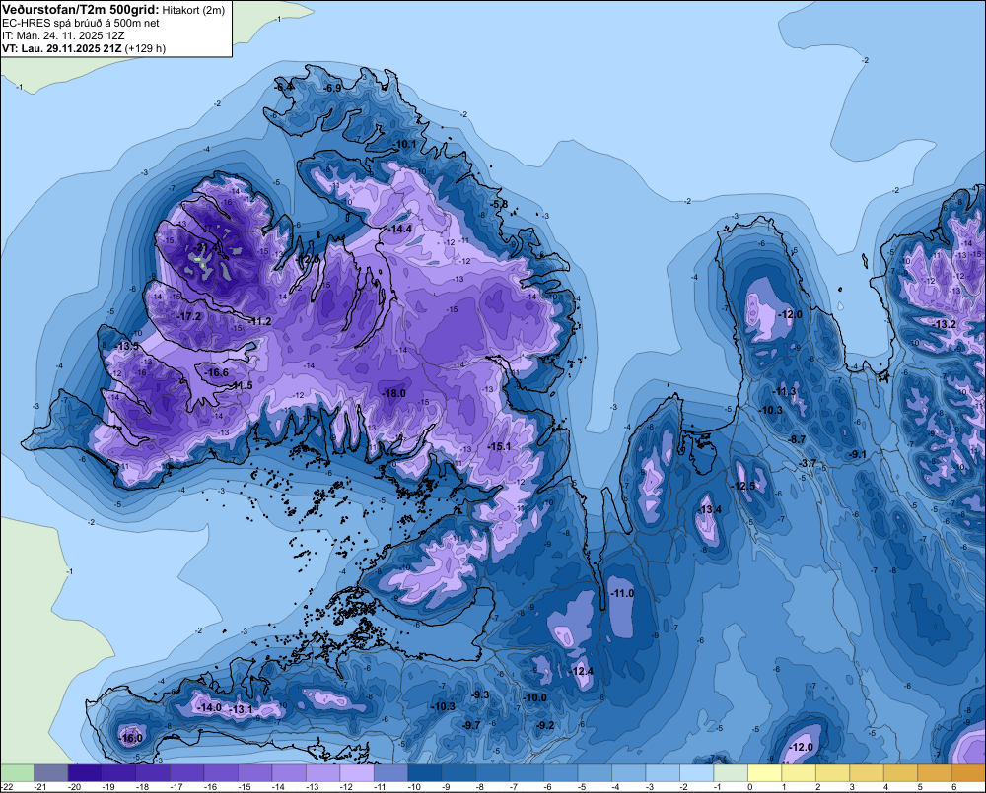This screenshot has width=986, height=793.
Task: Click the legend scale number -15
Action: tap(246, 787)
